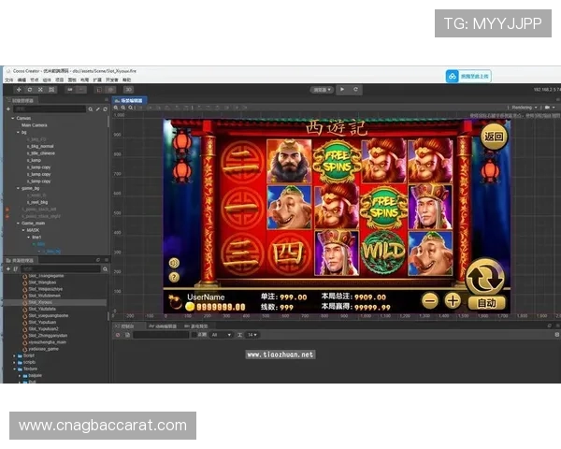The height and width of the screenshot is (449, 561).
Task: Collapse the line1 node
Action: point(29,237)
